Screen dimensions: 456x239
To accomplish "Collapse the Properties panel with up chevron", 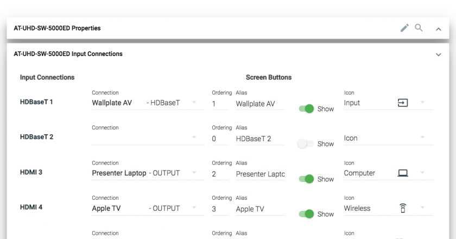I will [x=439, y=29].
